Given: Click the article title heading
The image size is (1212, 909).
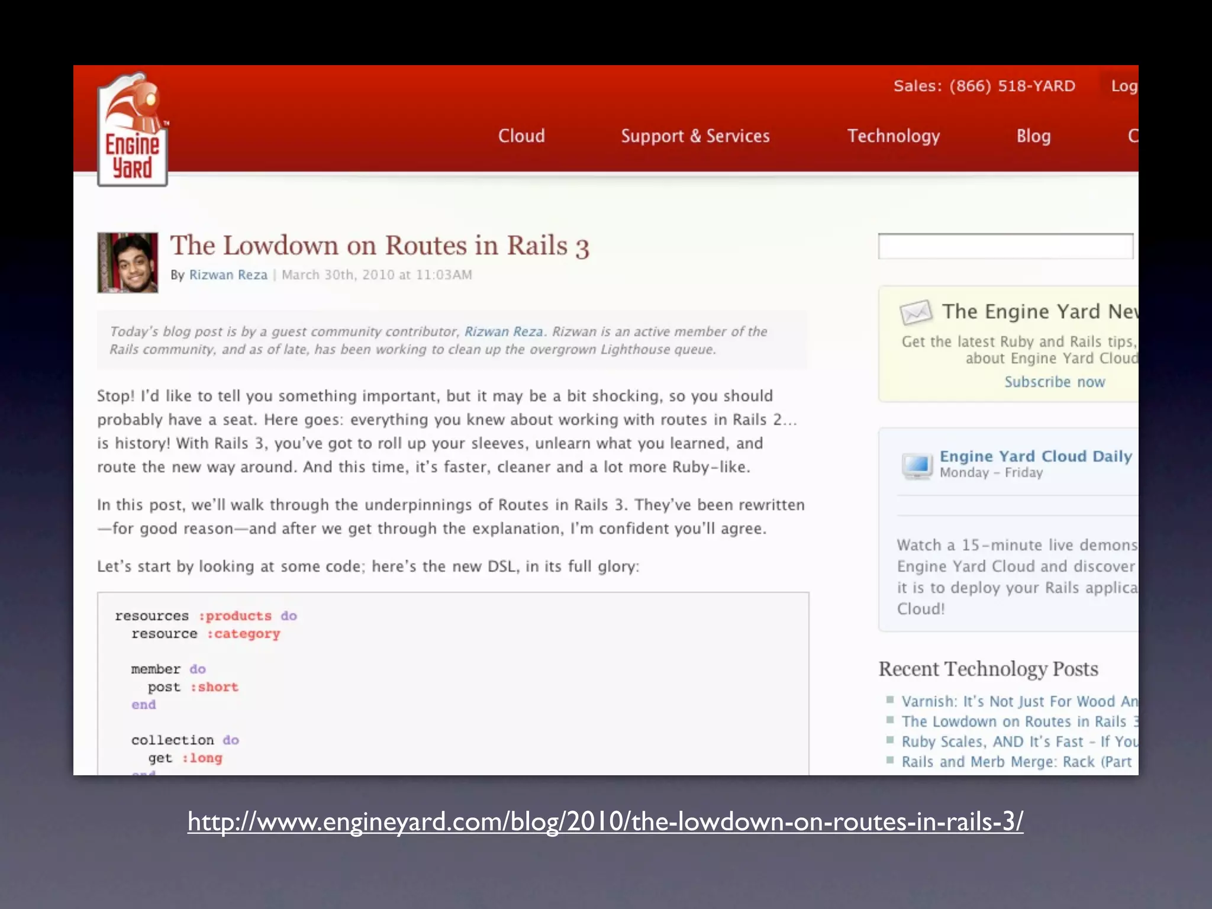Looking at the screenshot, I should click(x=379, y=246).
